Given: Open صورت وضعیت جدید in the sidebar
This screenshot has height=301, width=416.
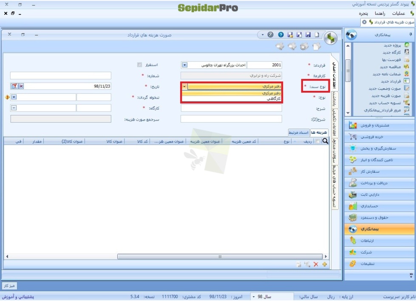Looking at the screenshot, I should [385, 88].
